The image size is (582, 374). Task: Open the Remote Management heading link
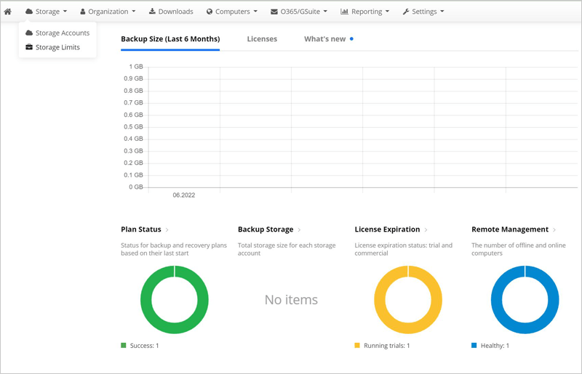510,229
